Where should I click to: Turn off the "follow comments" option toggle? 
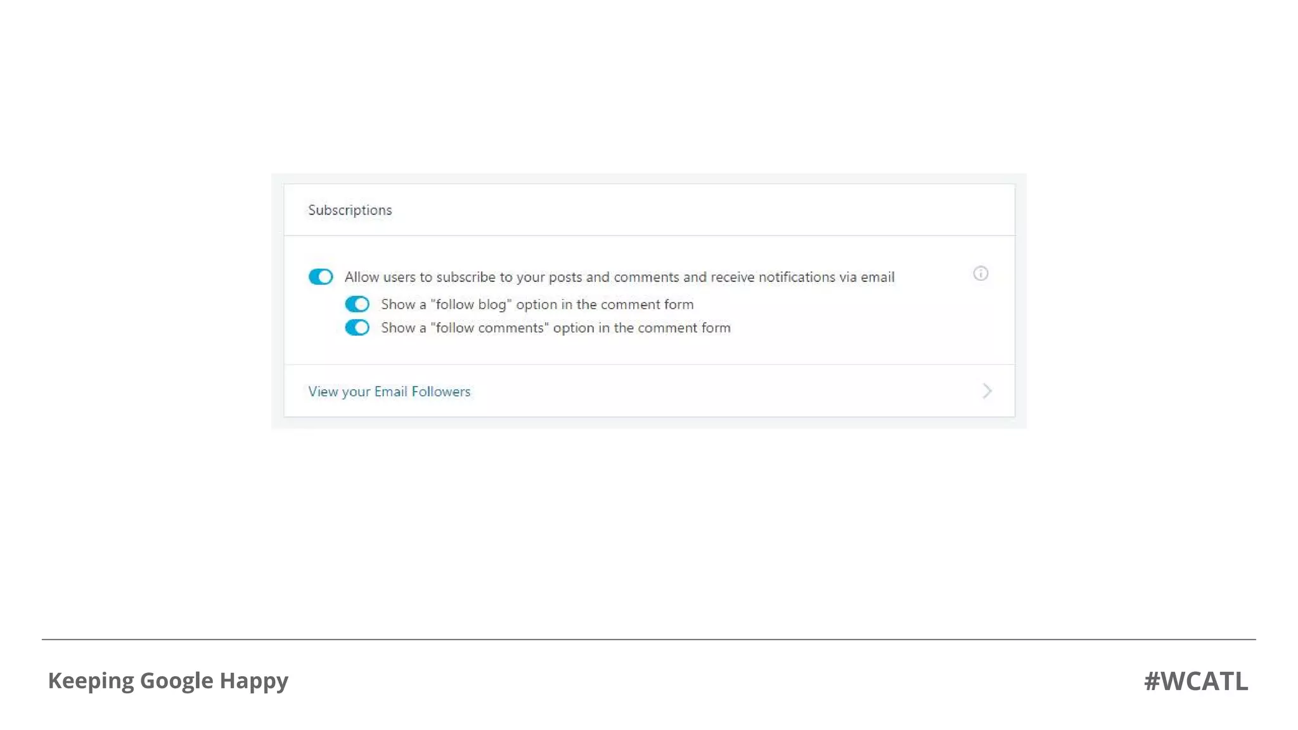tap(357, 328)
